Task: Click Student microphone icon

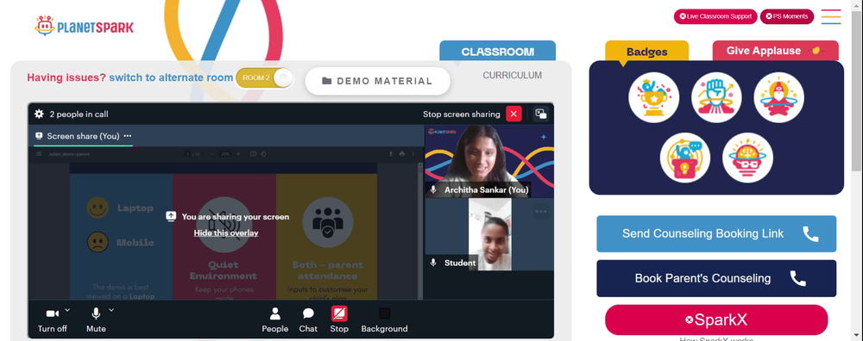Action: coord(434,263)
